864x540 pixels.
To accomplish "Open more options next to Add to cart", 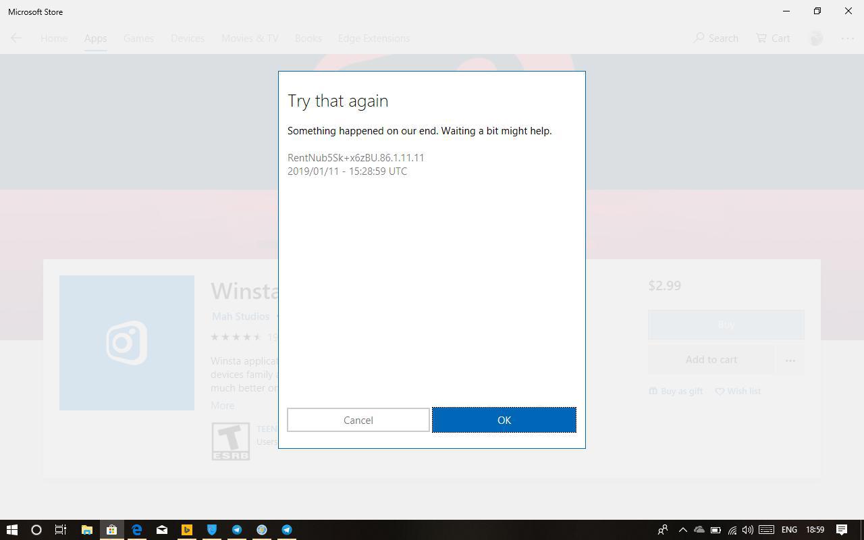I will [x=790, y=360].
